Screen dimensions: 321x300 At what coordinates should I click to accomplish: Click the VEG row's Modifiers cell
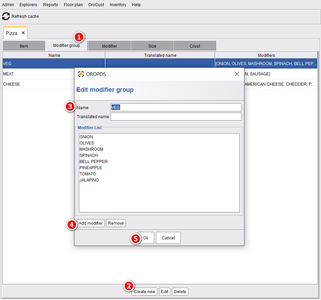[266, 64]
